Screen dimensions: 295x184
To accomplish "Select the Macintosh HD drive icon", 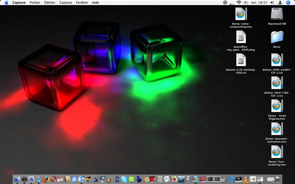I will coord(277,14).
